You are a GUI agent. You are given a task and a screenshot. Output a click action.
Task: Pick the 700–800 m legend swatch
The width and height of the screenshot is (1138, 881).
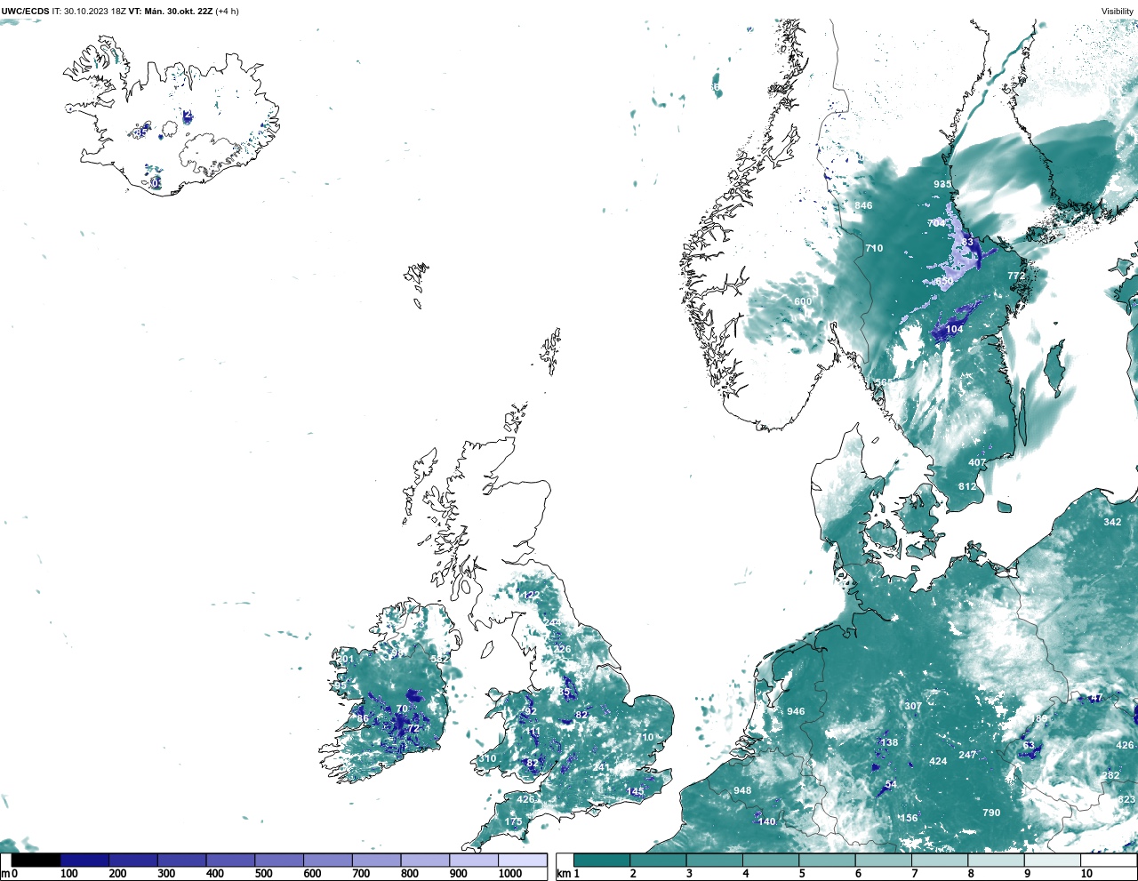[377, 861]
